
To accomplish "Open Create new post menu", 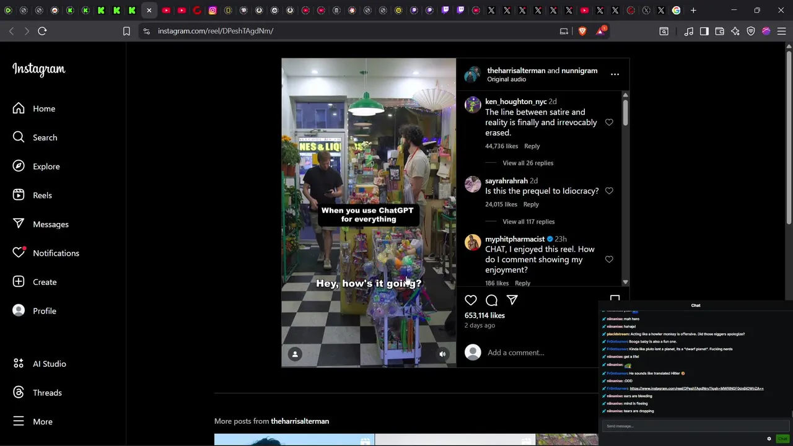I will [35, 282].
